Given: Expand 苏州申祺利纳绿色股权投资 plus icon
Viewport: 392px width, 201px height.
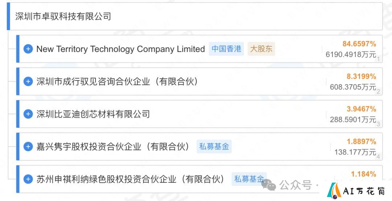Looking at the screenshot, I should pos(28,179).
